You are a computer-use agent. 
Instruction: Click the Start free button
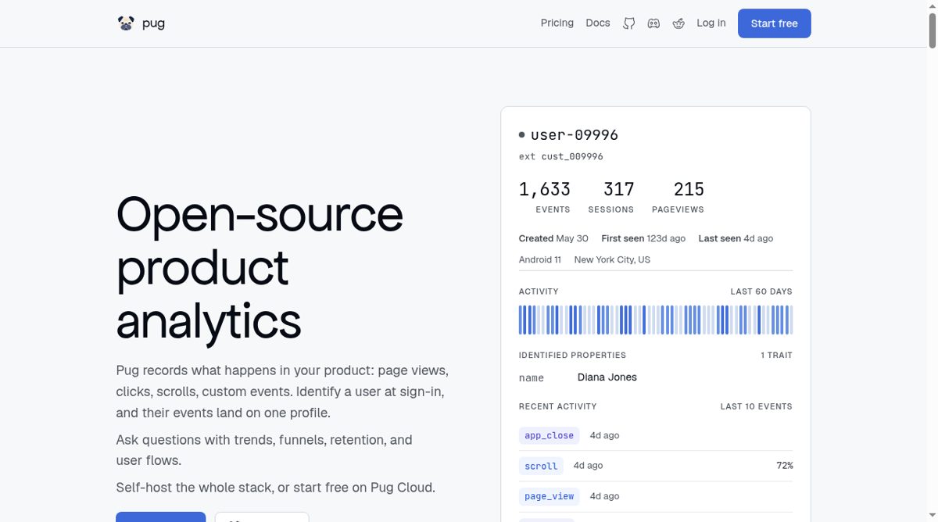(x=775, y=23)
